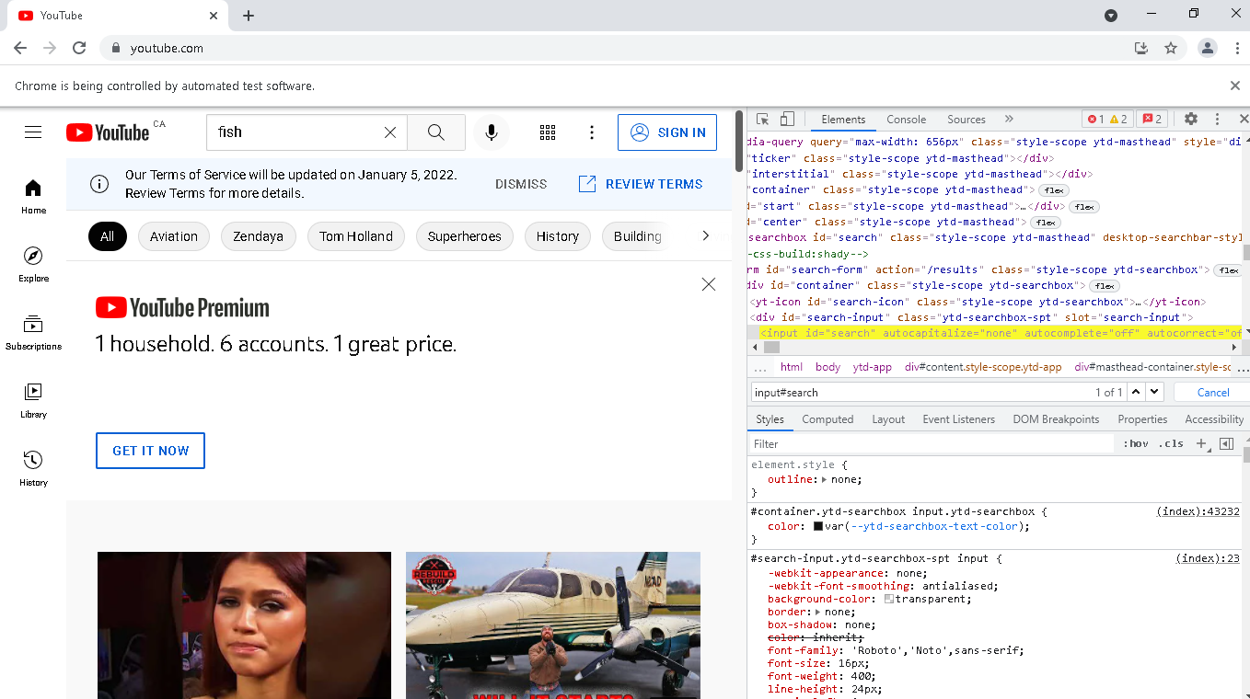Switch to the Sources tab
The height and width of the screenshot is (699, 1250).
[x=966, y=119]
